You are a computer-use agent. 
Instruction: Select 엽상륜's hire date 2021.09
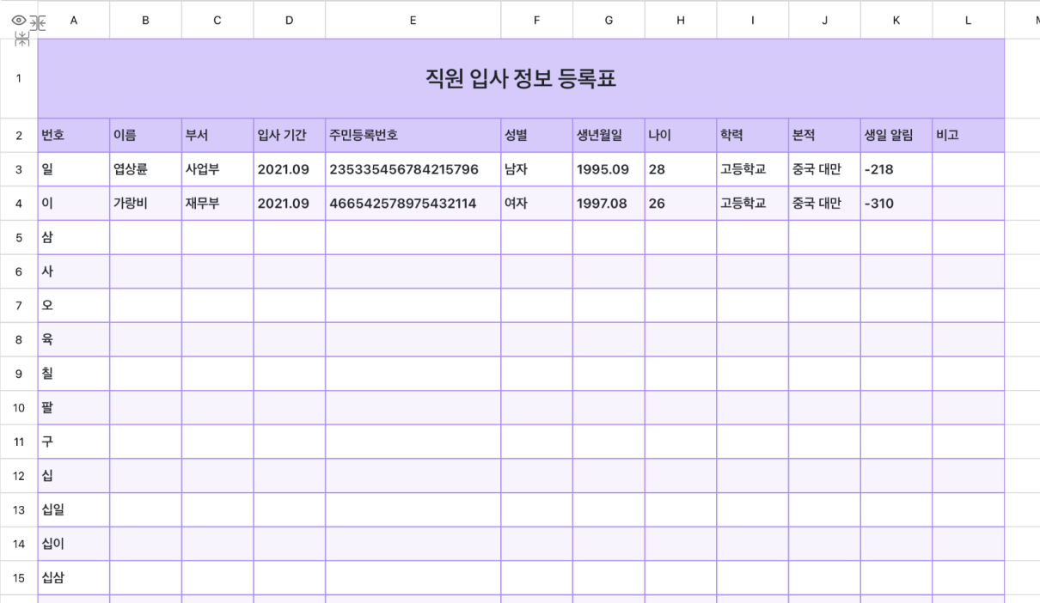tap(289, 169)
